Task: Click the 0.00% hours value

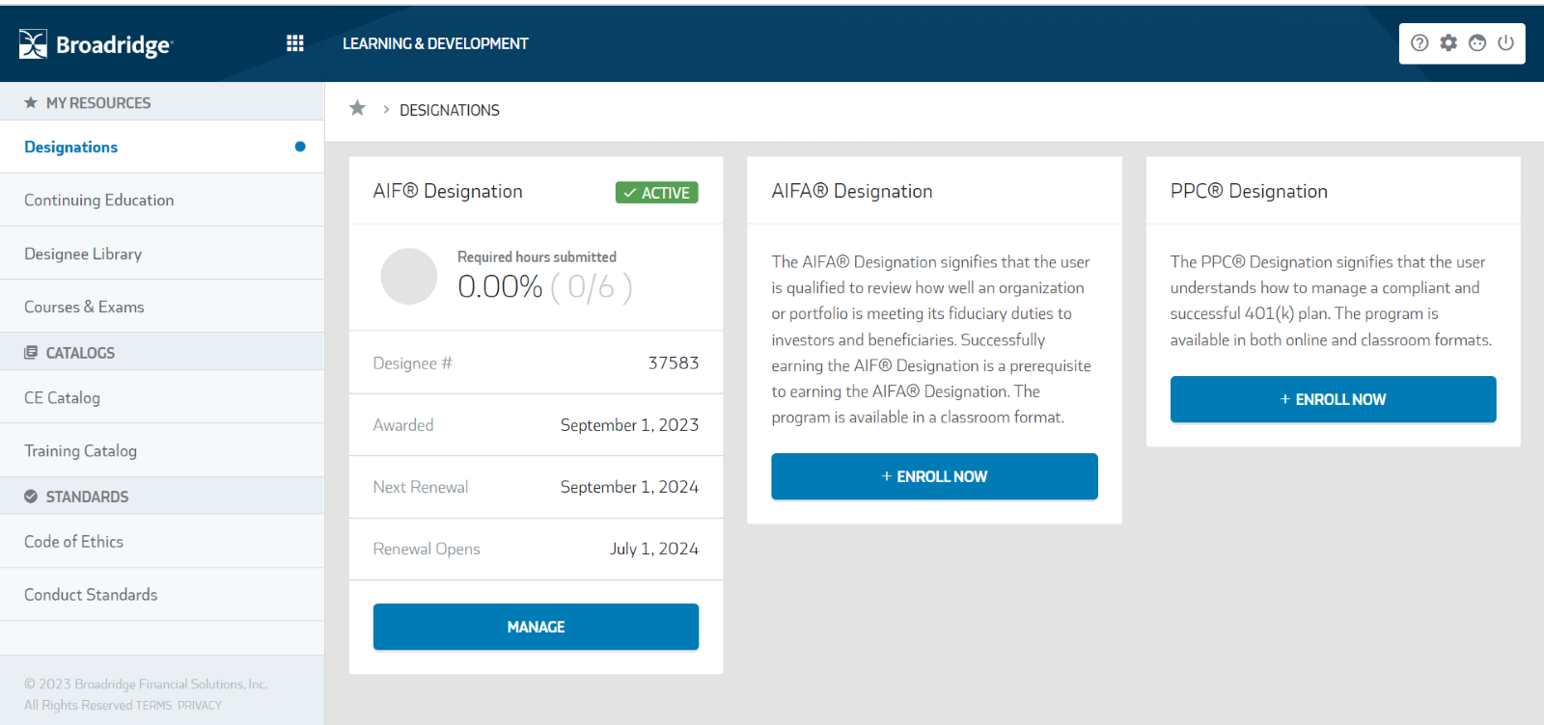Action: click(x=500, y=286)
